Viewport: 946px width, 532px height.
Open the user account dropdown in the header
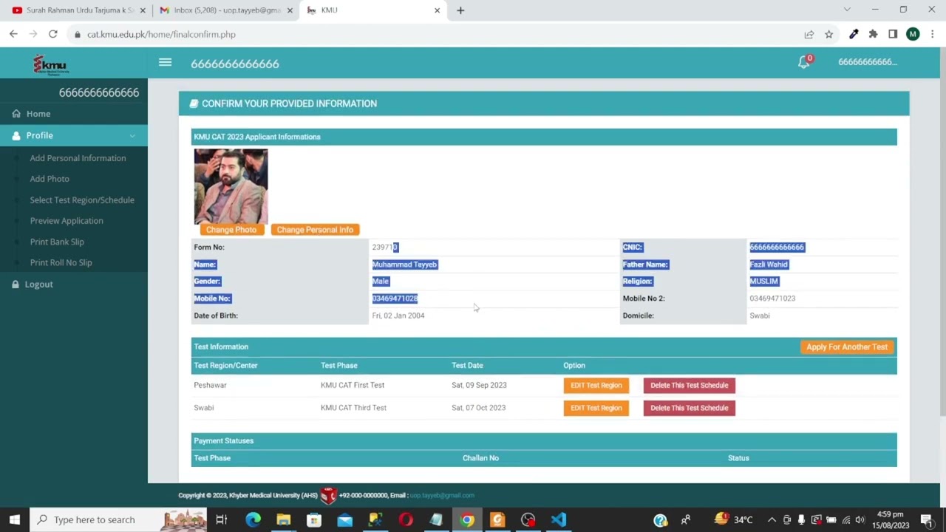coord(868,62)
